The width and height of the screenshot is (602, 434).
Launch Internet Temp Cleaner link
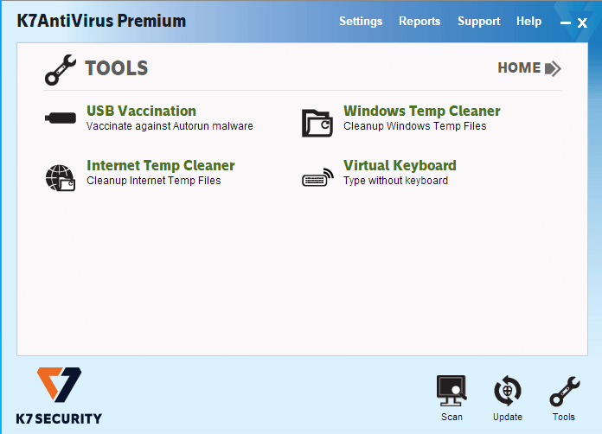(161, 165)
